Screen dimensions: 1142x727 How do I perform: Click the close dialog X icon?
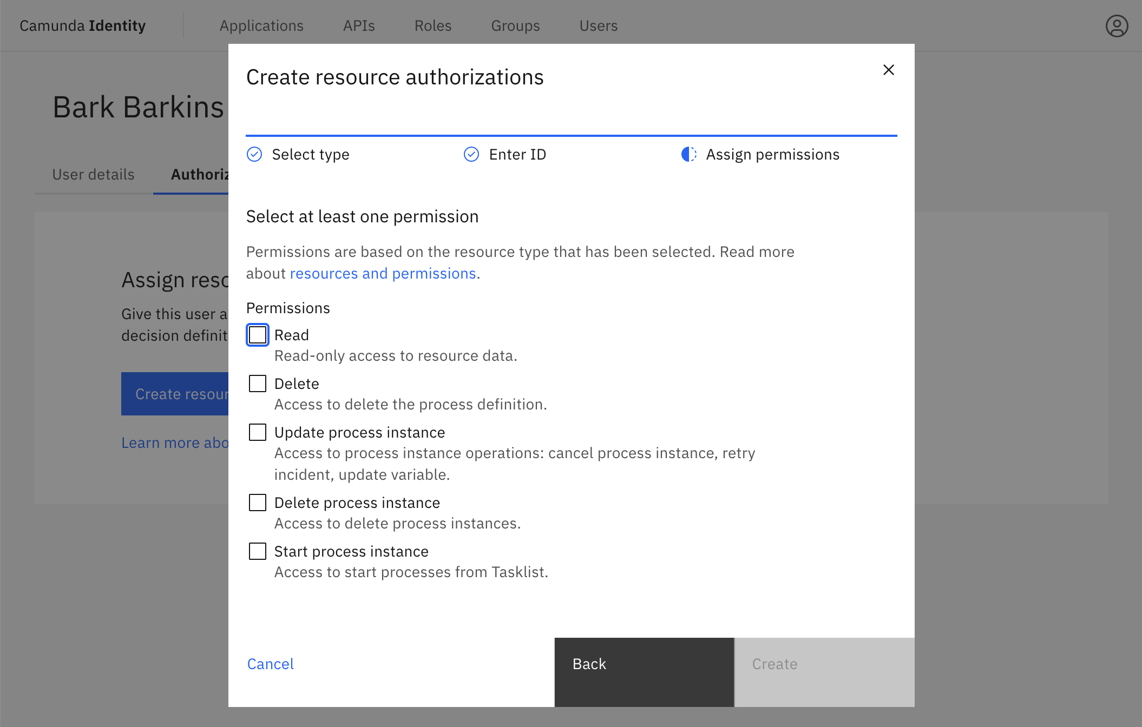(889, 69)
